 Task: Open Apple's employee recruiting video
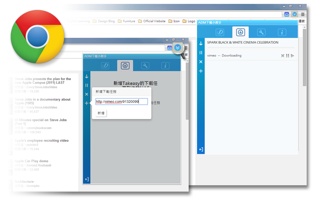pos(41,140)
